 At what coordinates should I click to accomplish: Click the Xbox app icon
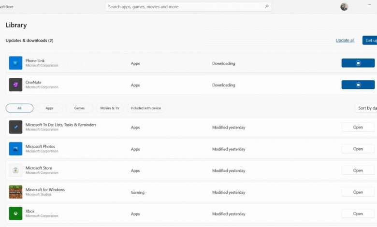[15, 213]
